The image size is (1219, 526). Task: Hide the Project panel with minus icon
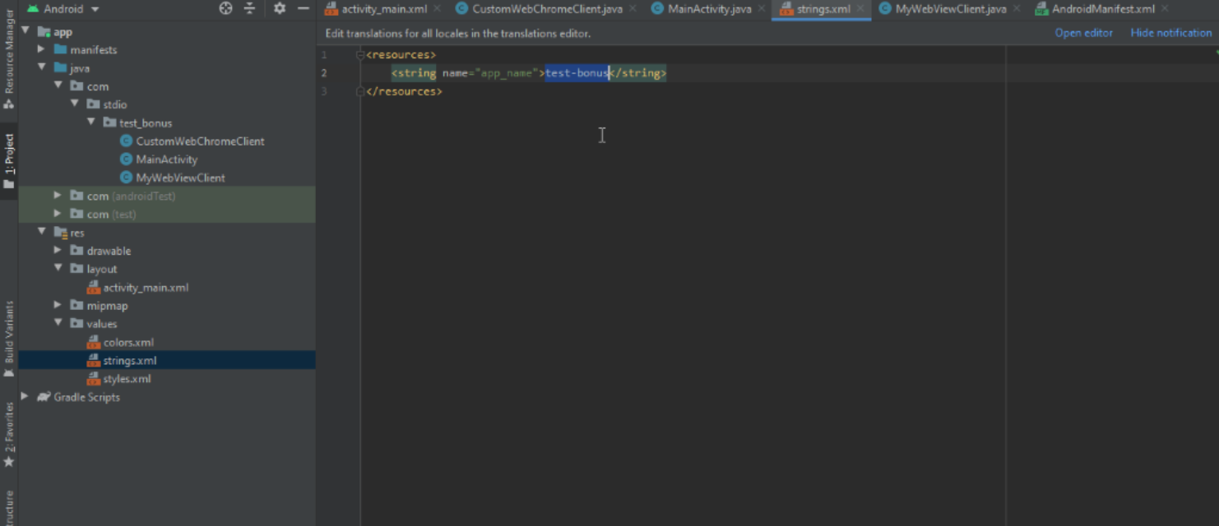[x=303, y=8]
